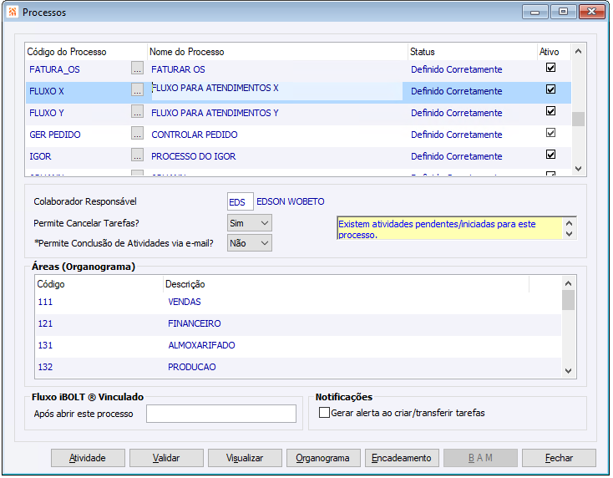This screenshot has height=478, width=613.
Task: Click the PRODUCAO area description
Action: coord(191,367)
